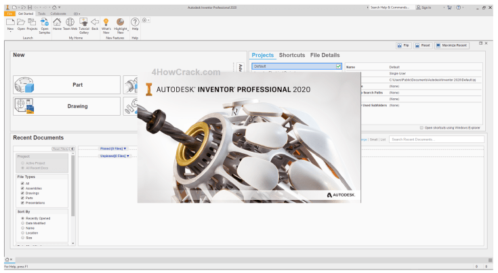Click the Search Help & Commands field
498x273 pixels.
coord(391,7)
